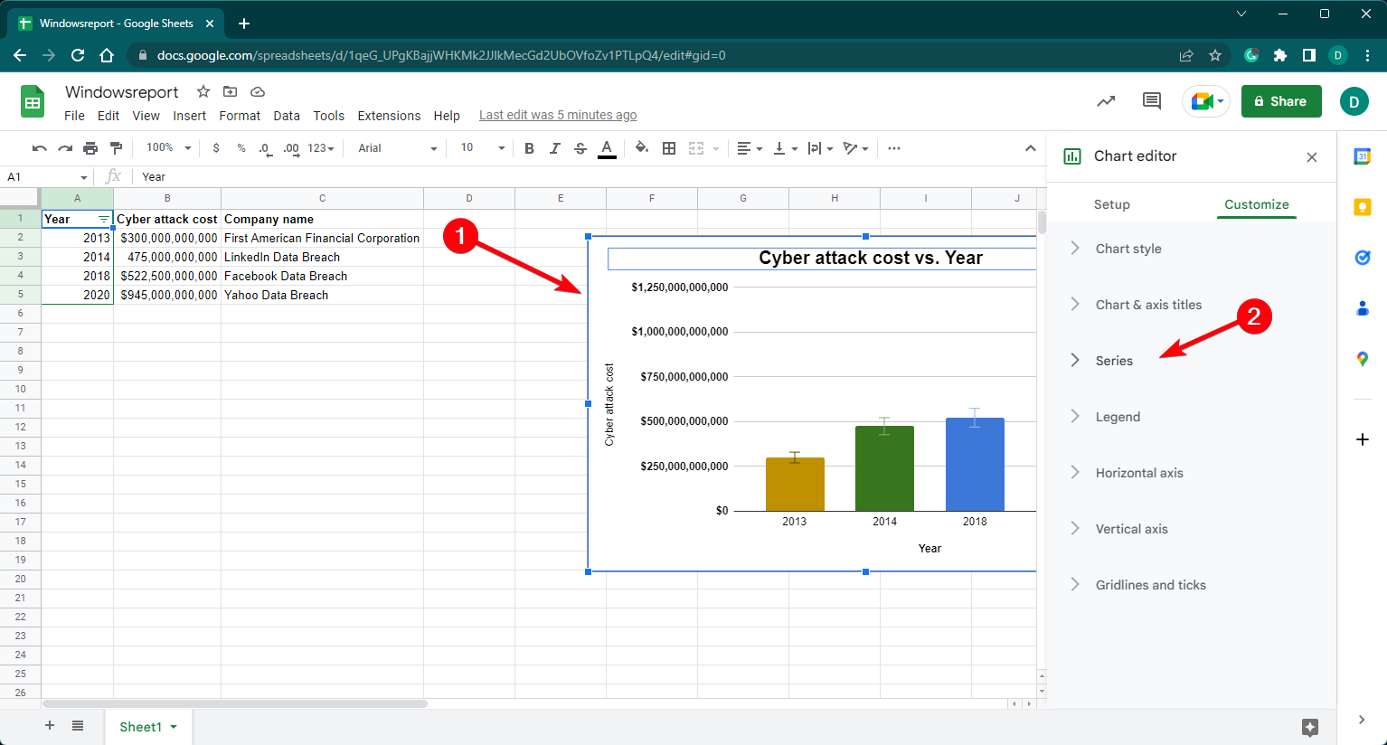The image size is (1387, 745).
Task: Increase decimal places icon
Action: pyautogui.click(x=291, y=148)
